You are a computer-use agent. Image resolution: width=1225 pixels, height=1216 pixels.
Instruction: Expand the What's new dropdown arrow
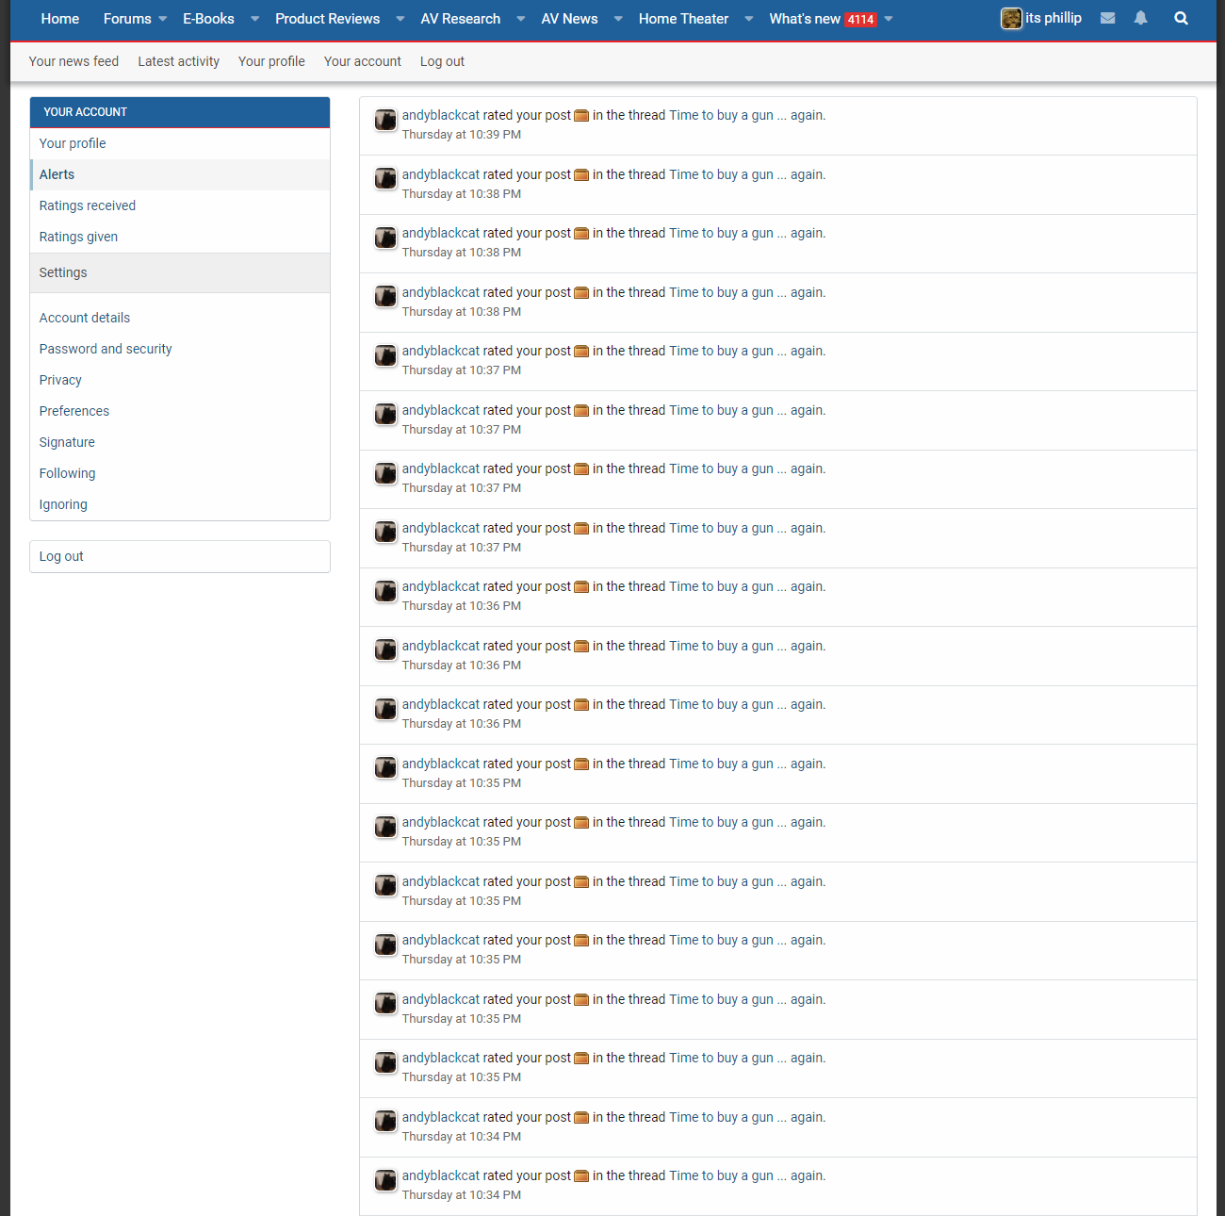coord(889,19)
